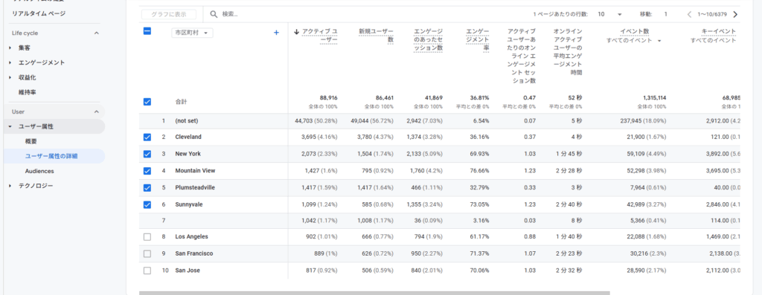Screen dimensions: 762x295
Task: Uncheck the Cleveland row checkbox
Action: click(147, 137)
